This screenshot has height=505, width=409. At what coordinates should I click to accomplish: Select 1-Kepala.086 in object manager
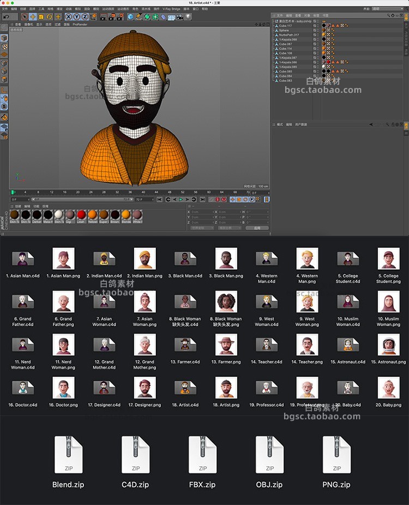[288, 62]
